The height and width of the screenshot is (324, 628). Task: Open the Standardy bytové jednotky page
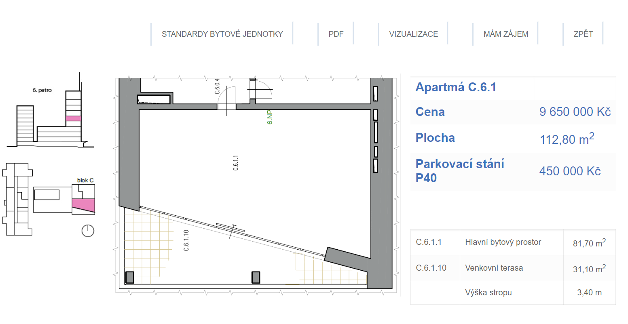click(222, 34)
